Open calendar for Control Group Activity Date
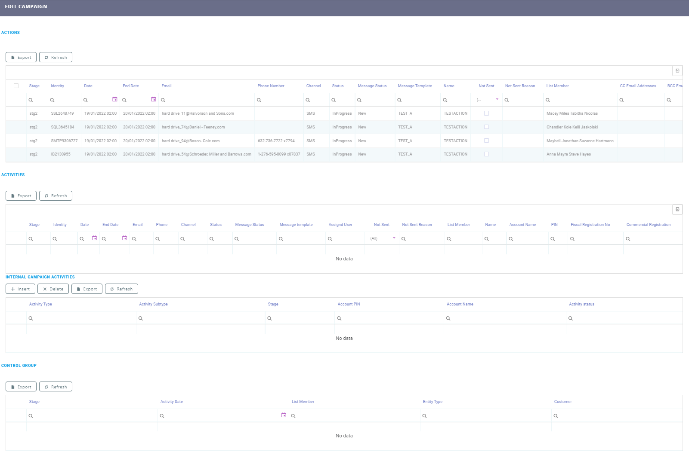This screenshot has height=455, width=689. [284, 415]
